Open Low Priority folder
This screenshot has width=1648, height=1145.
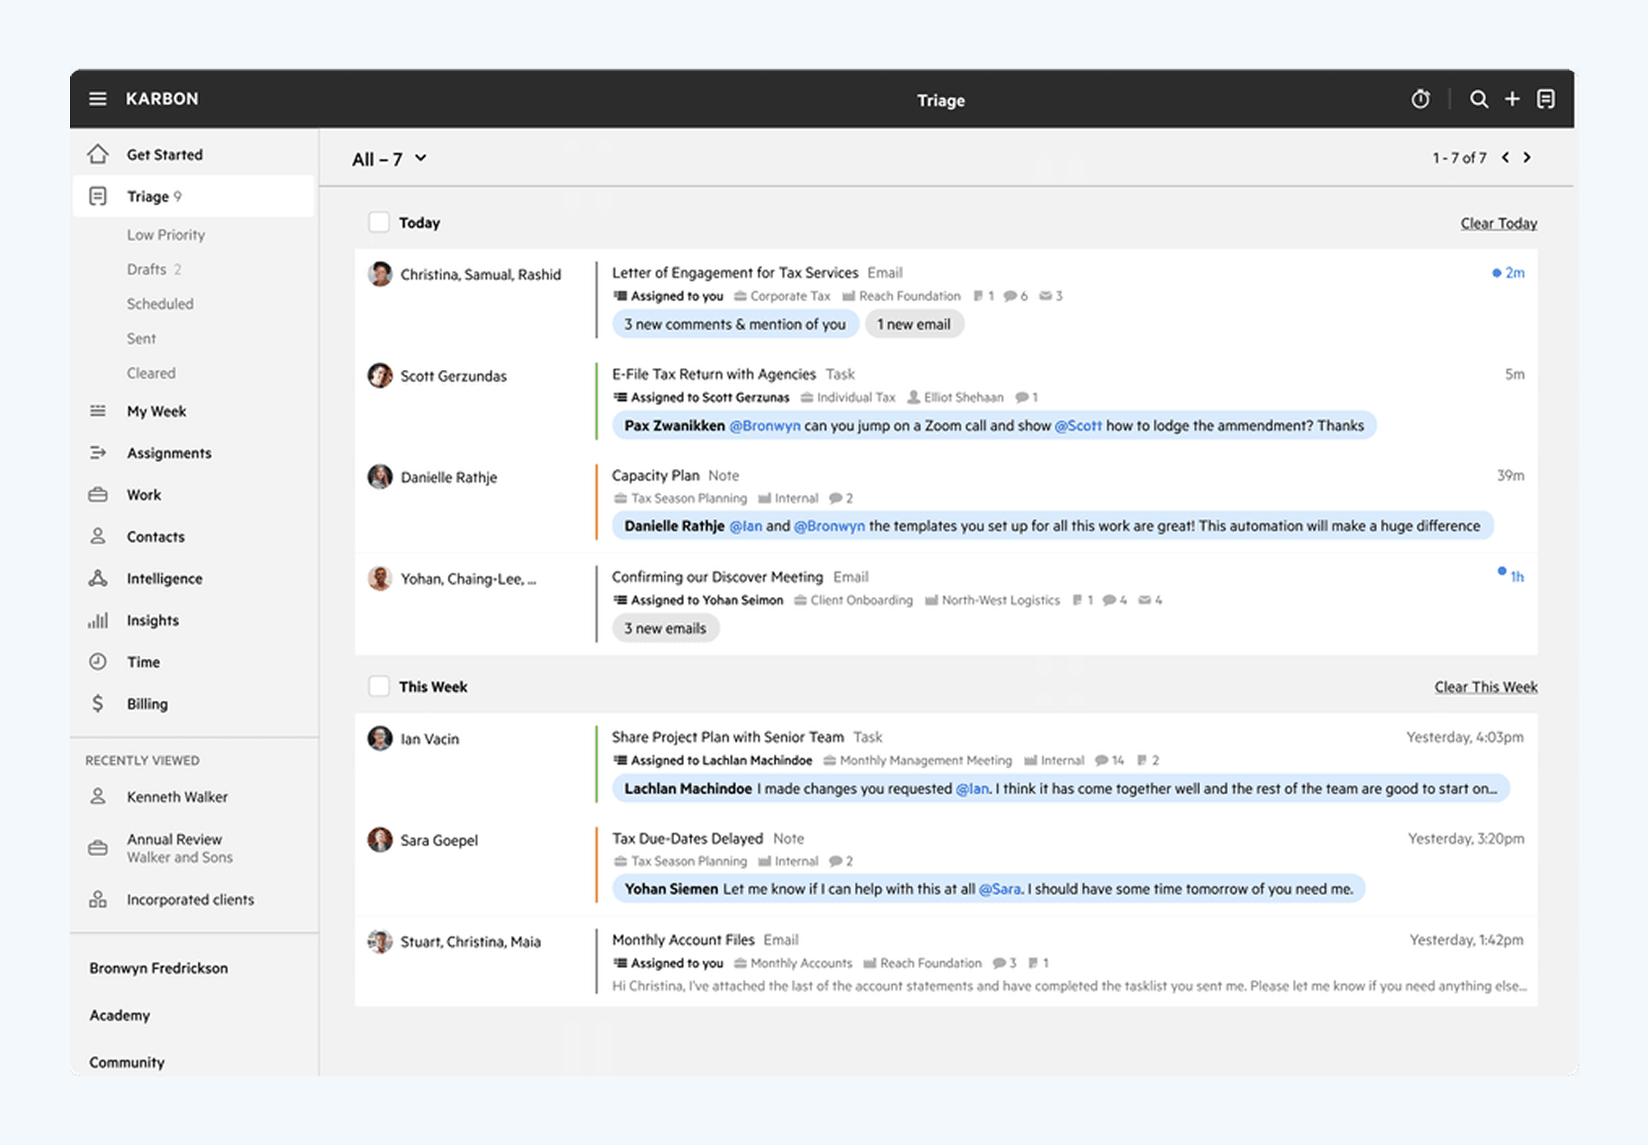pyautogui.click(x=165, y=235)
